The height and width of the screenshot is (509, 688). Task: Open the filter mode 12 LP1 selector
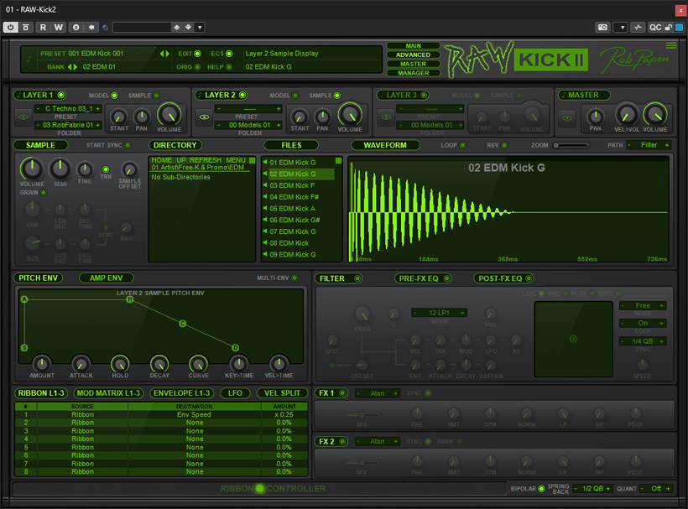pos(439,313)
